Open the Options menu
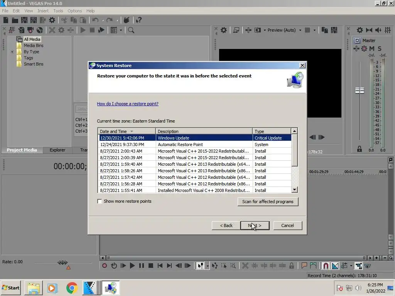 pyautogui.click(x=74, y=11)
